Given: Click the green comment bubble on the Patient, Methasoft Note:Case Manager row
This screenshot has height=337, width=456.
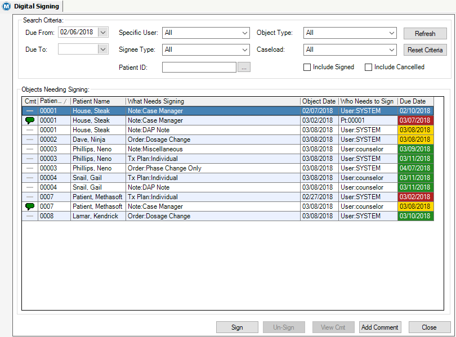Looking at the screenshot, I should pos(30,206).
